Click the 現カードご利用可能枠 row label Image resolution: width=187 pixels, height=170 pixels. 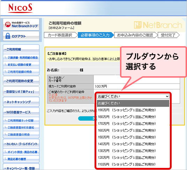[x=62, y=86]
